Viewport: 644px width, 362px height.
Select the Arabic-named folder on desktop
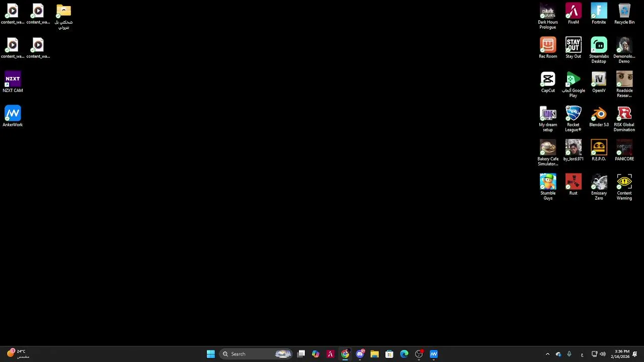[63, 17]
